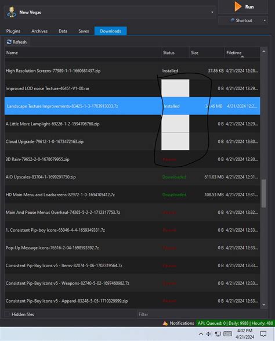Sort downloads by Size column

coord(207,53)
